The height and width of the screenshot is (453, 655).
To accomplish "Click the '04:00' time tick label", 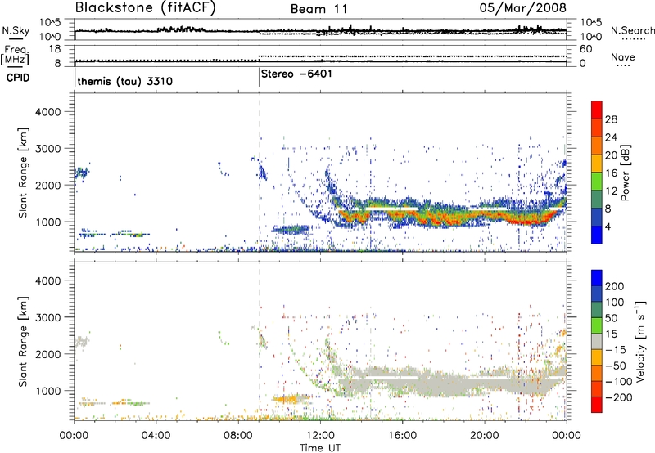I will [156, 436].
